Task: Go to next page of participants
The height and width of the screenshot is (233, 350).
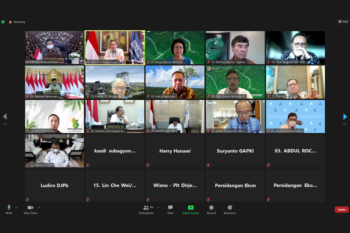Action: point(345,117)
